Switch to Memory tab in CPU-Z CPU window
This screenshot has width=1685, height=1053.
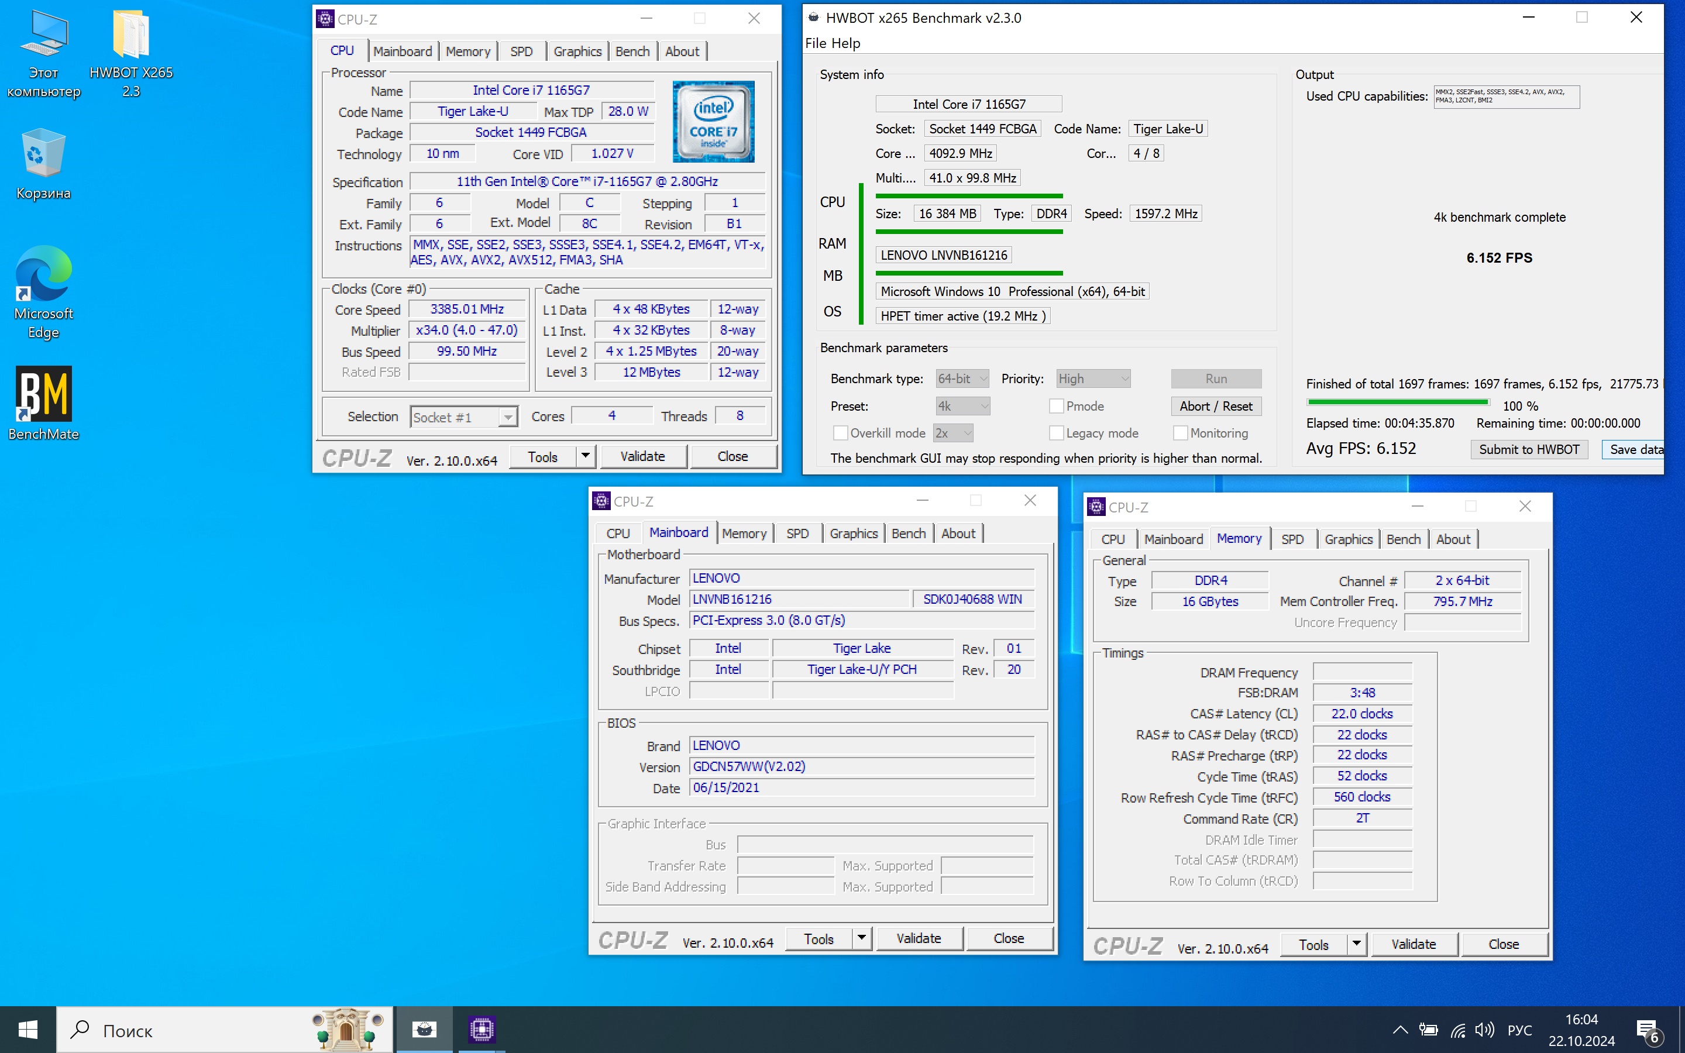point(468,51)
